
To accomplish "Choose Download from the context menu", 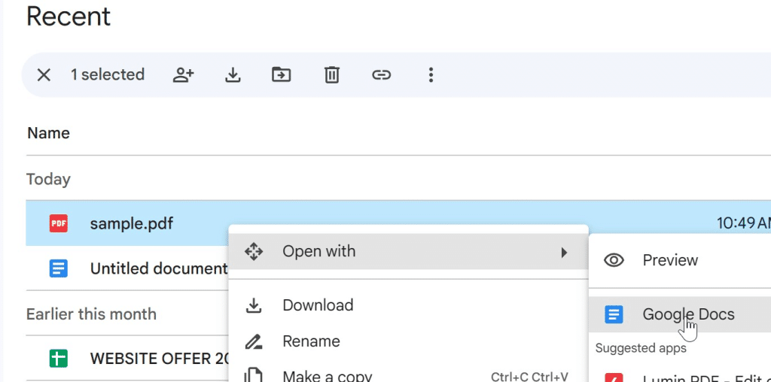I will click(318, 305).
